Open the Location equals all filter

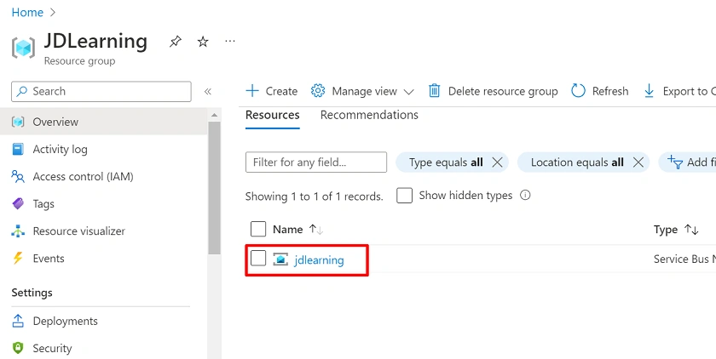[577, 162]
